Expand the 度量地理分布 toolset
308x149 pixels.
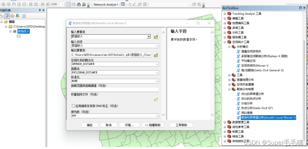tap(229, 80)
